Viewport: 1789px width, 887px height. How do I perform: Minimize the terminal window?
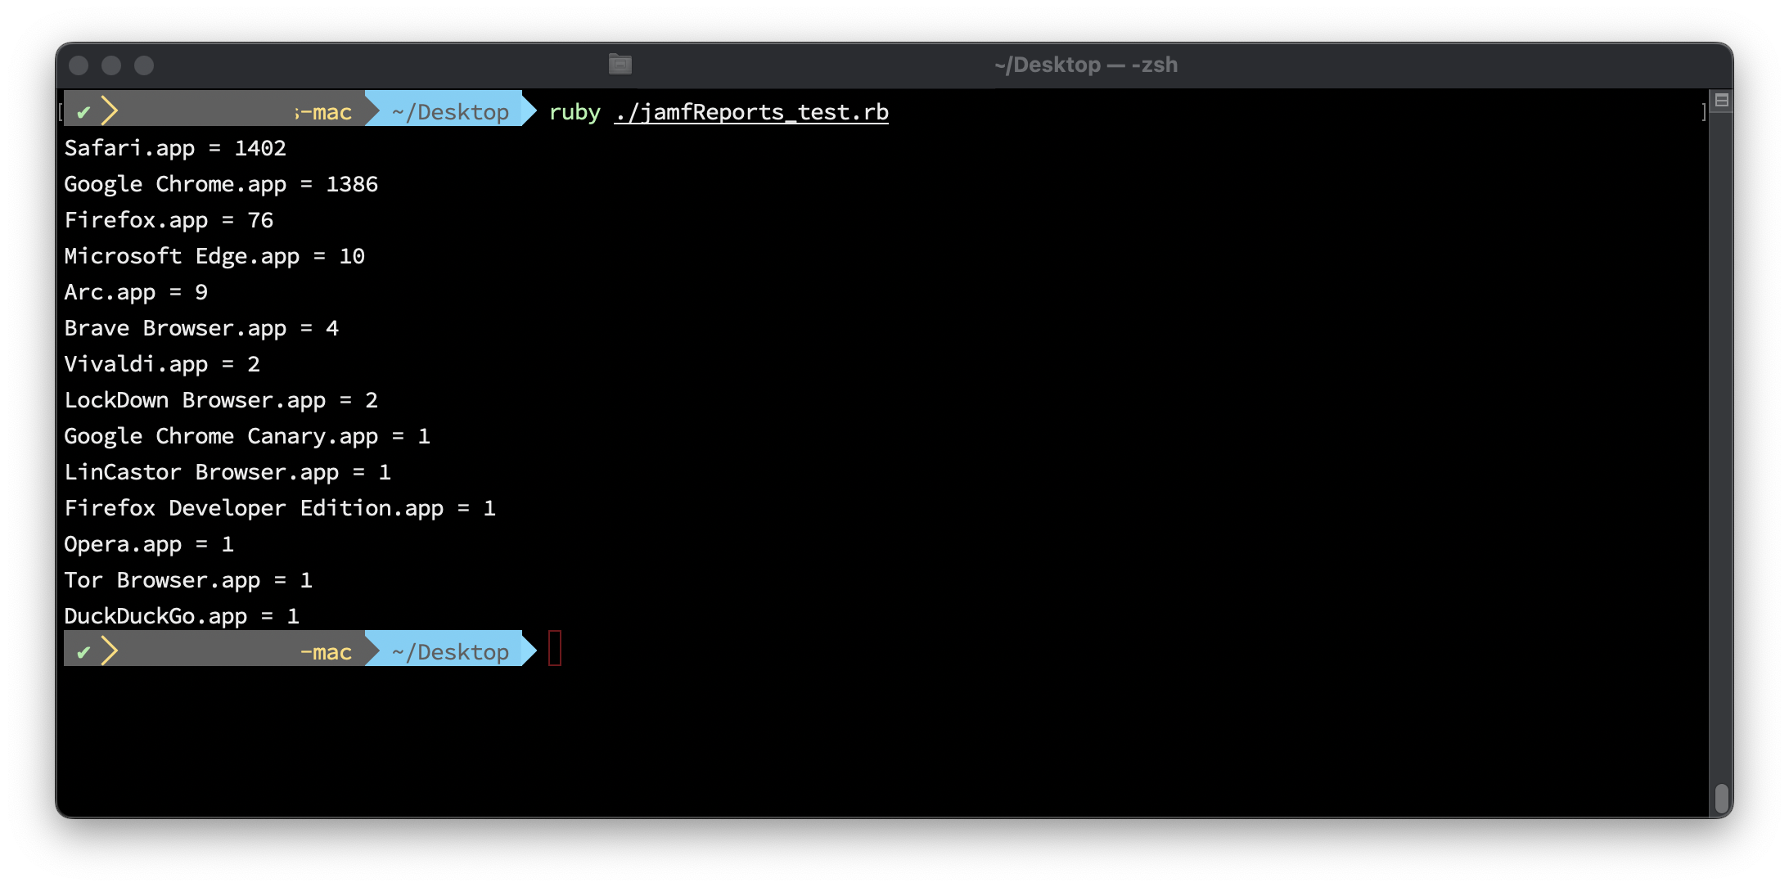[111, 65]
